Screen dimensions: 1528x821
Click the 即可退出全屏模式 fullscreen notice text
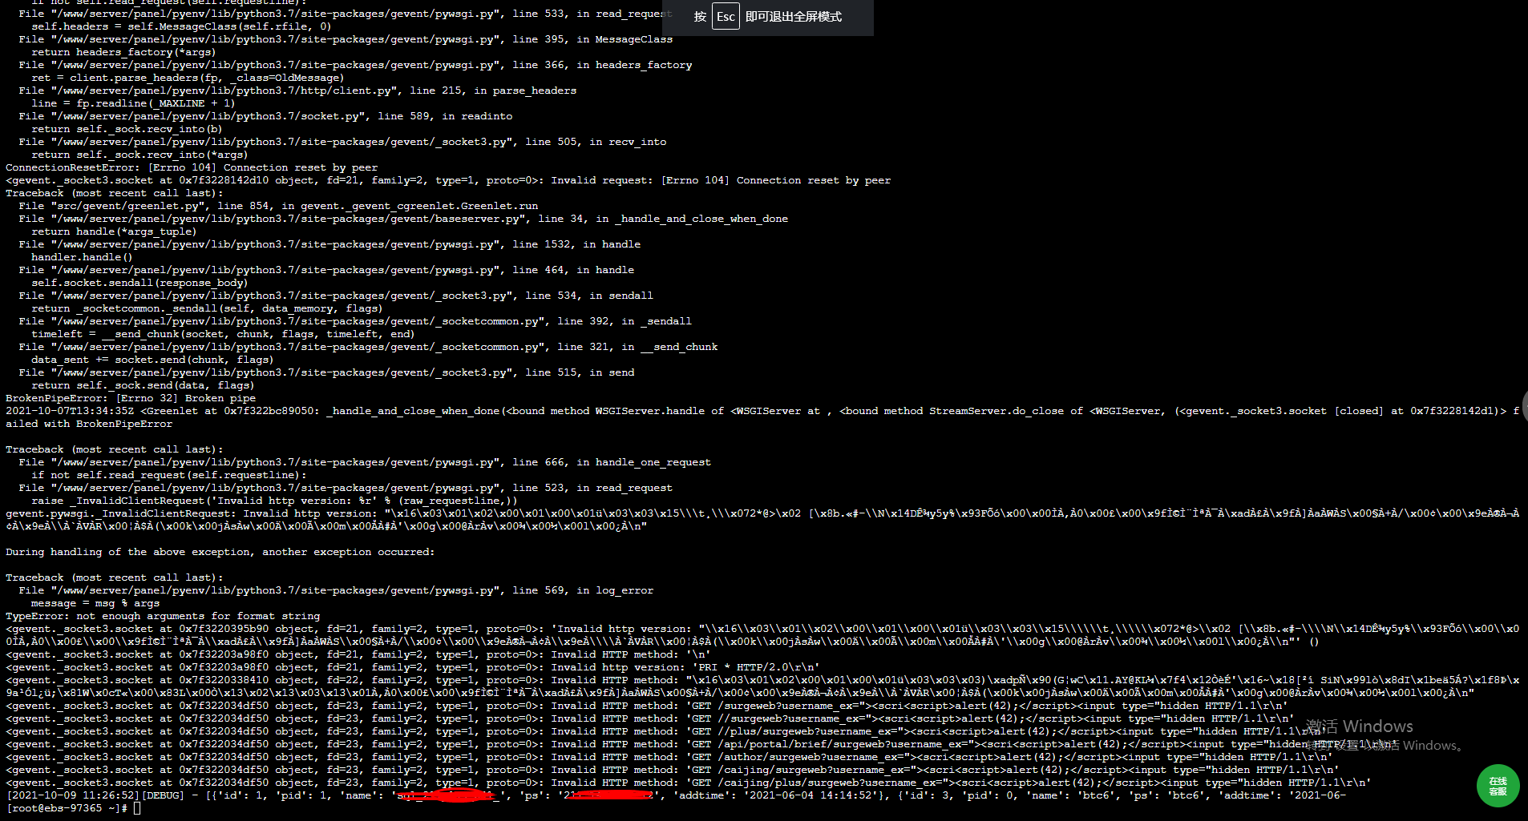pyautogui.click(x=793, y=17)
